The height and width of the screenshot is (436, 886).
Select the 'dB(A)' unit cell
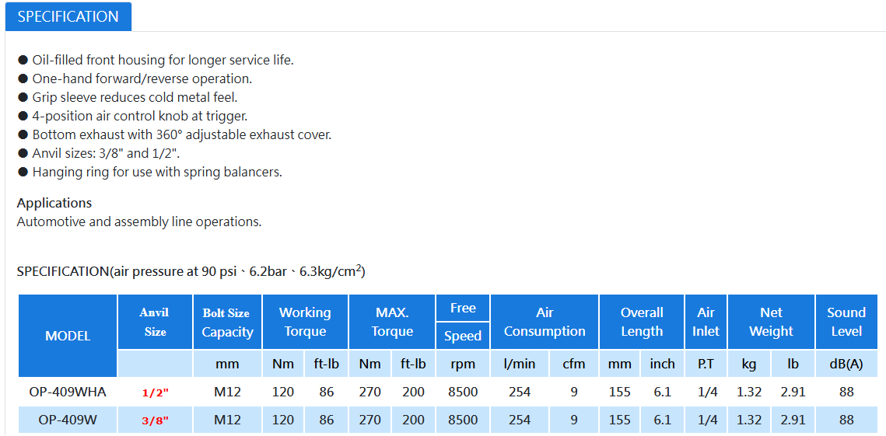tap(846, 364)
